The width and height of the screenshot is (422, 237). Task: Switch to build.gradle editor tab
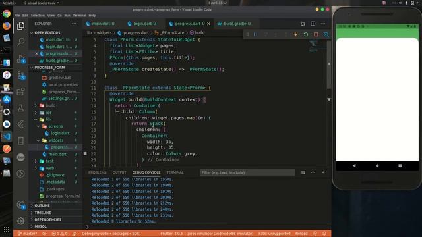point(235,24)
